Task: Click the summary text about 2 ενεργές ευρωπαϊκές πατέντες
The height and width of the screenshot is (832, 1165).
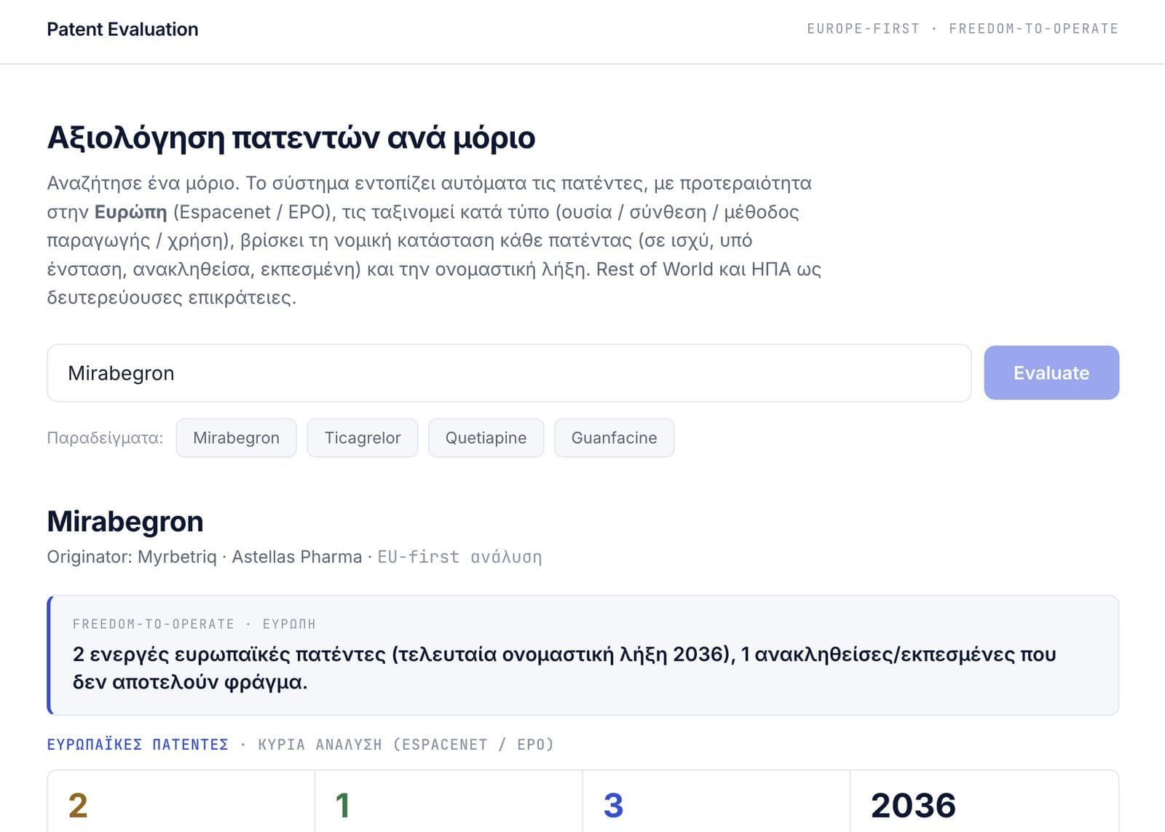Action: pyautogui.click(x=564, y=667)
